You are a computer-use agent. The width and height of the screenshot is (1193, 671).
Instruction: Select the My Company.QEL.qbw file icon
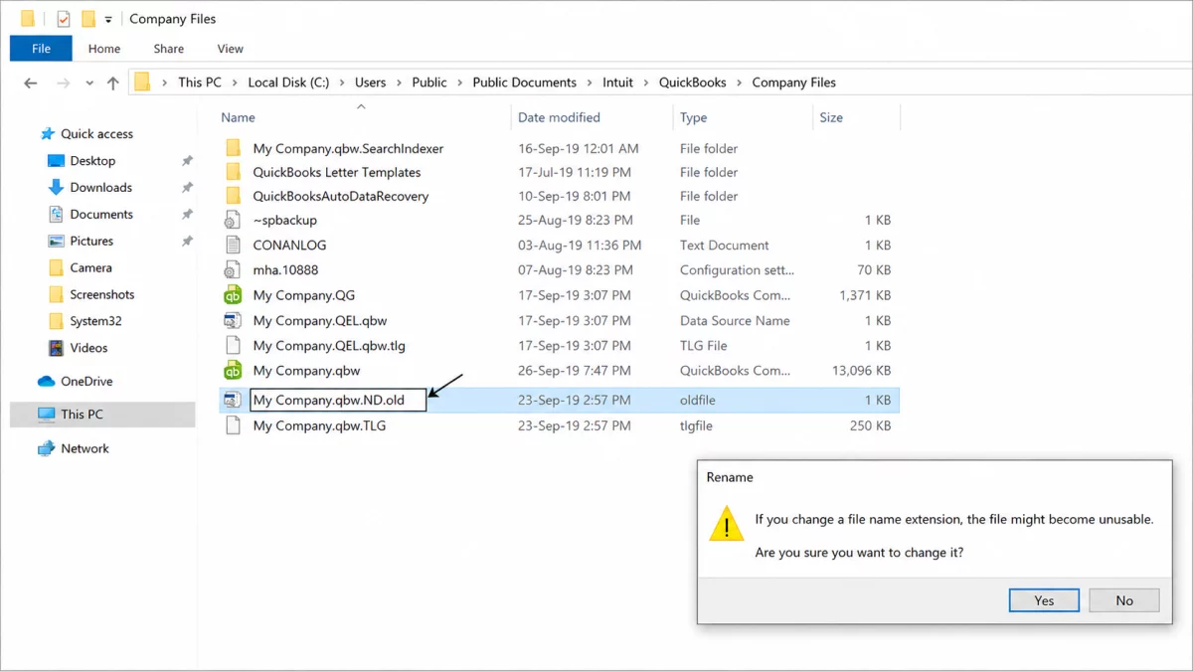[x=233, y=320]
